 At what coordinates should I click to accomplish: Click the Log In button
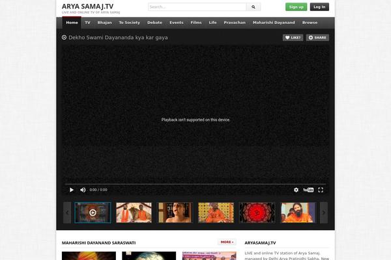coord(319,7)
